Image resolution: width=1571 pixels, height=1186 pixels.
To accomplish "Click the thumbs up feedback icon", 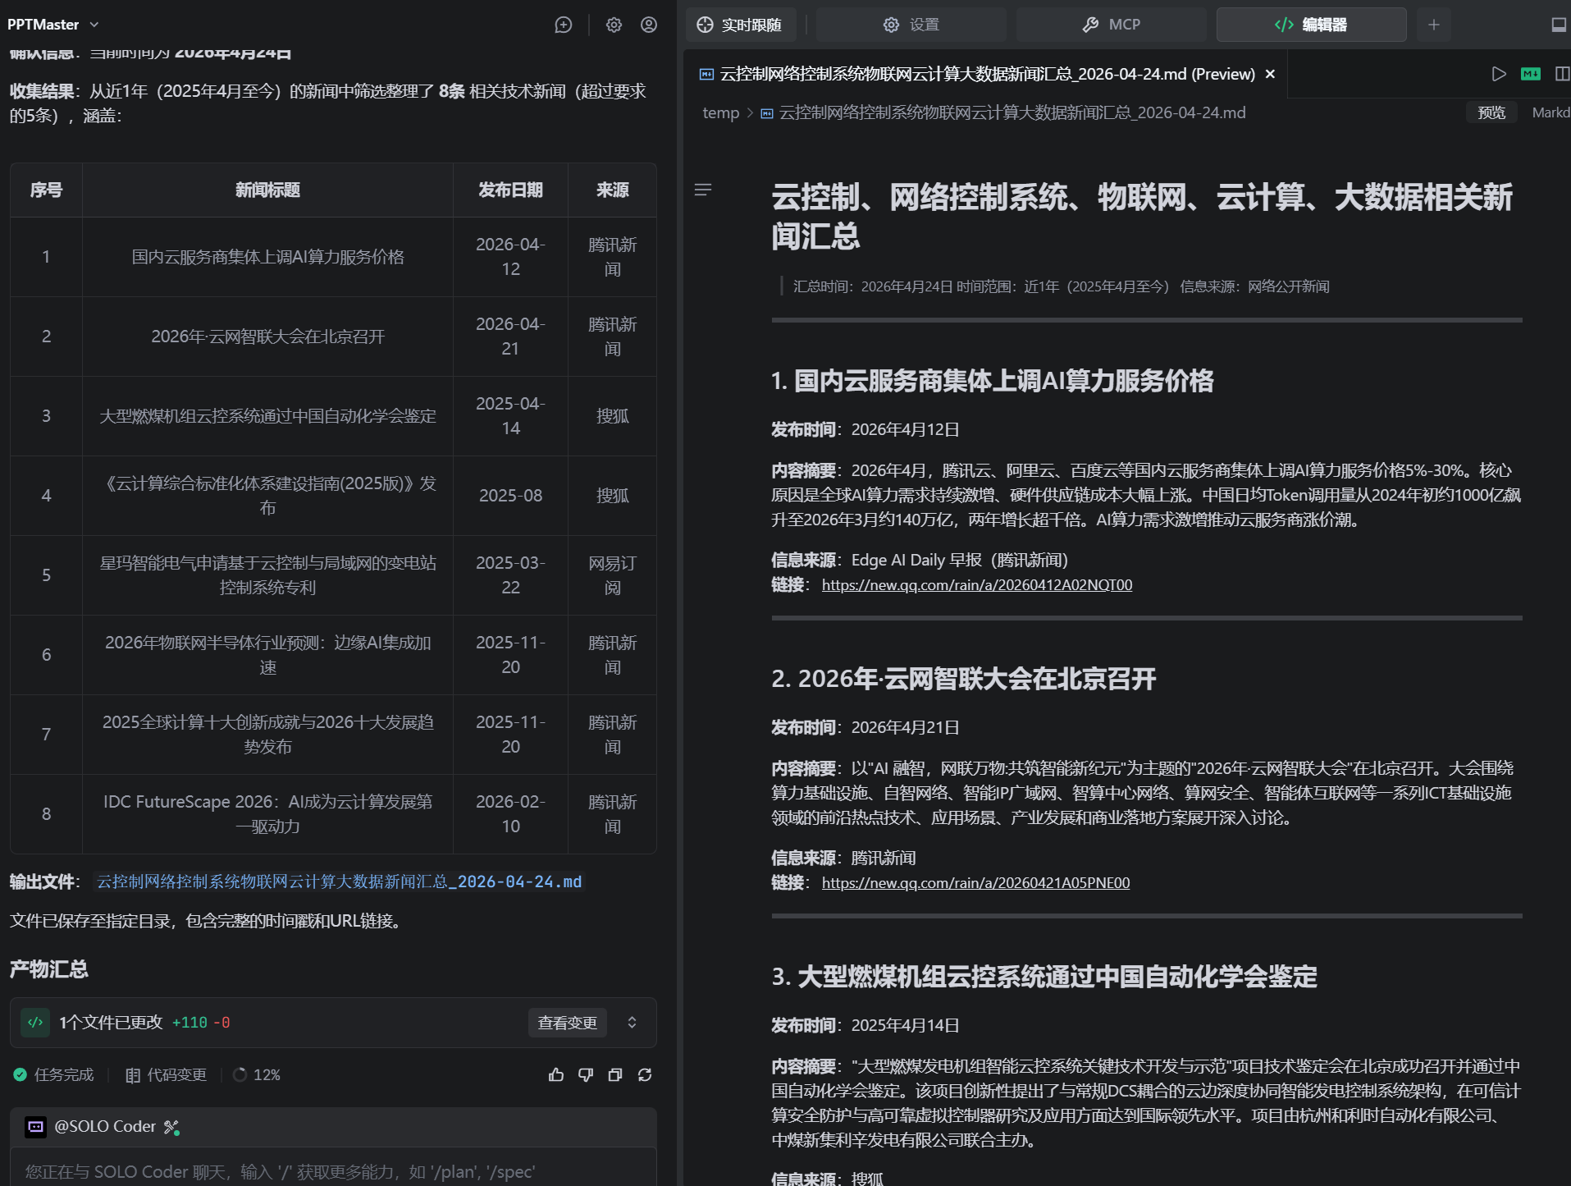I will (x=556, y=1075).
